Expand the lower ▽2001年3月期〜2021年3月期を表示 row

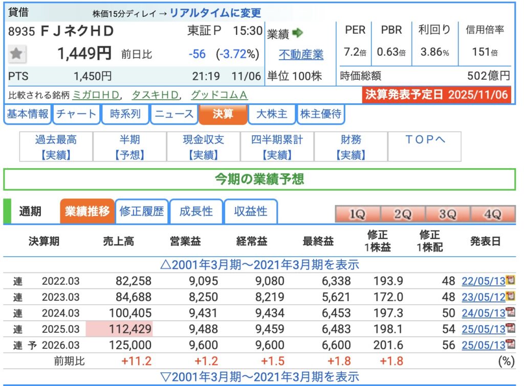tap(259, 377)
